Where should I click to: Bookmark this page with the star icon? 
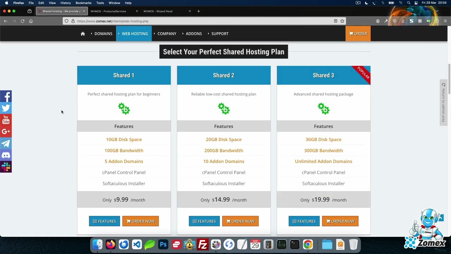[x=342, y=21]
